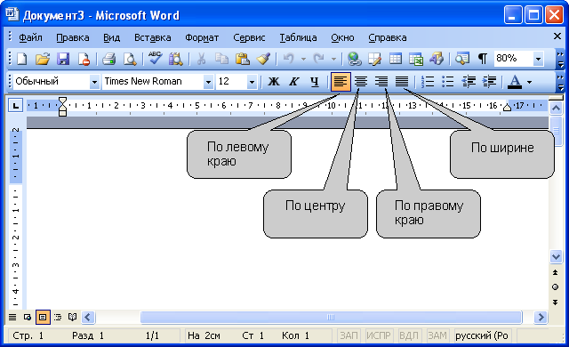The width and height of the screenshot is (569, 347).
Task: Apply font color A button
Action: (x=515, y=82)
